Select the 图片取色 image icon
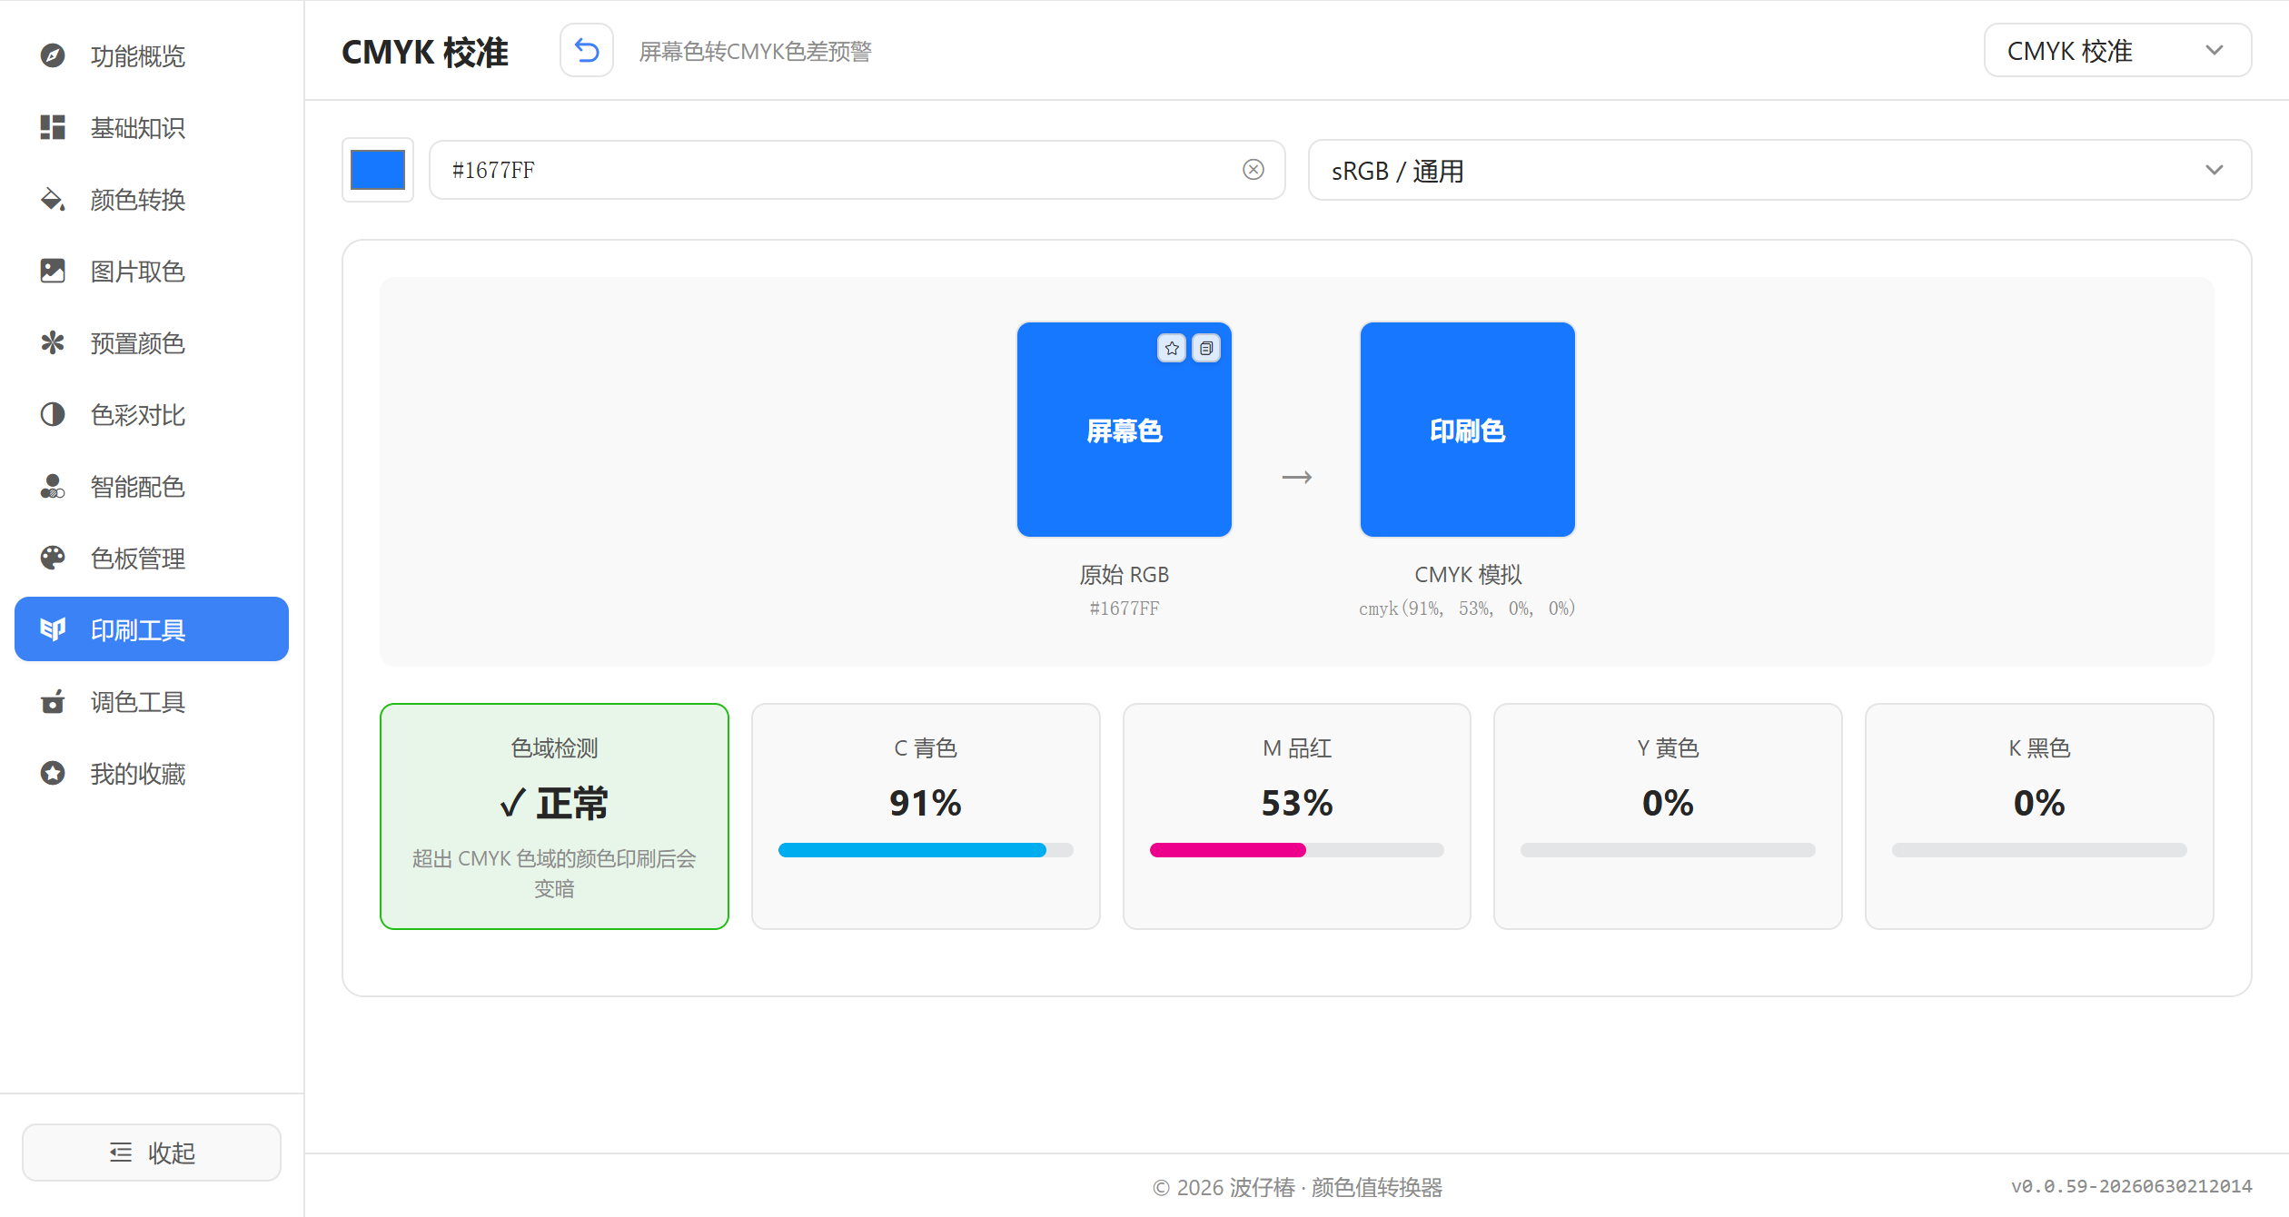2289x1217 pixels. [x=53, y=271]
